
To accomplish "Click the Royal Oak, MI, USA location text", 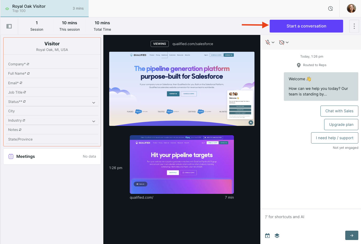I will (x=52, y=50).
